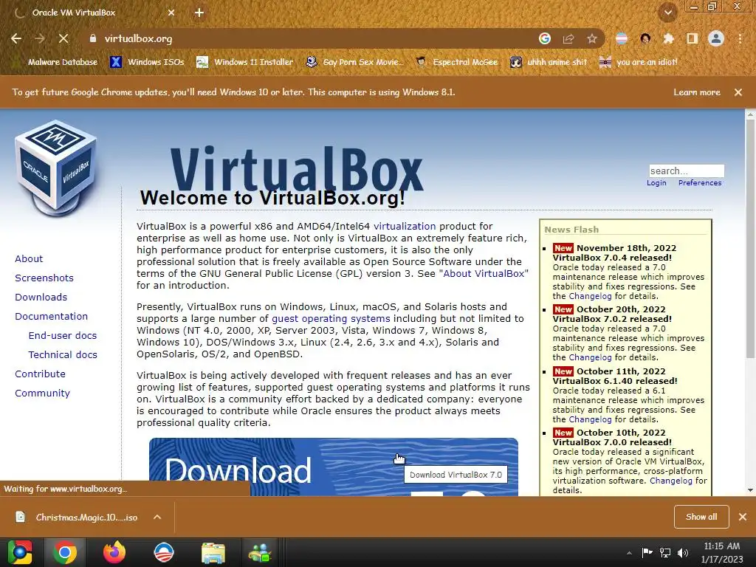Click the Download VirtualBox 7.0 banner
Screen dimensions: 756x567
point(334,467)
